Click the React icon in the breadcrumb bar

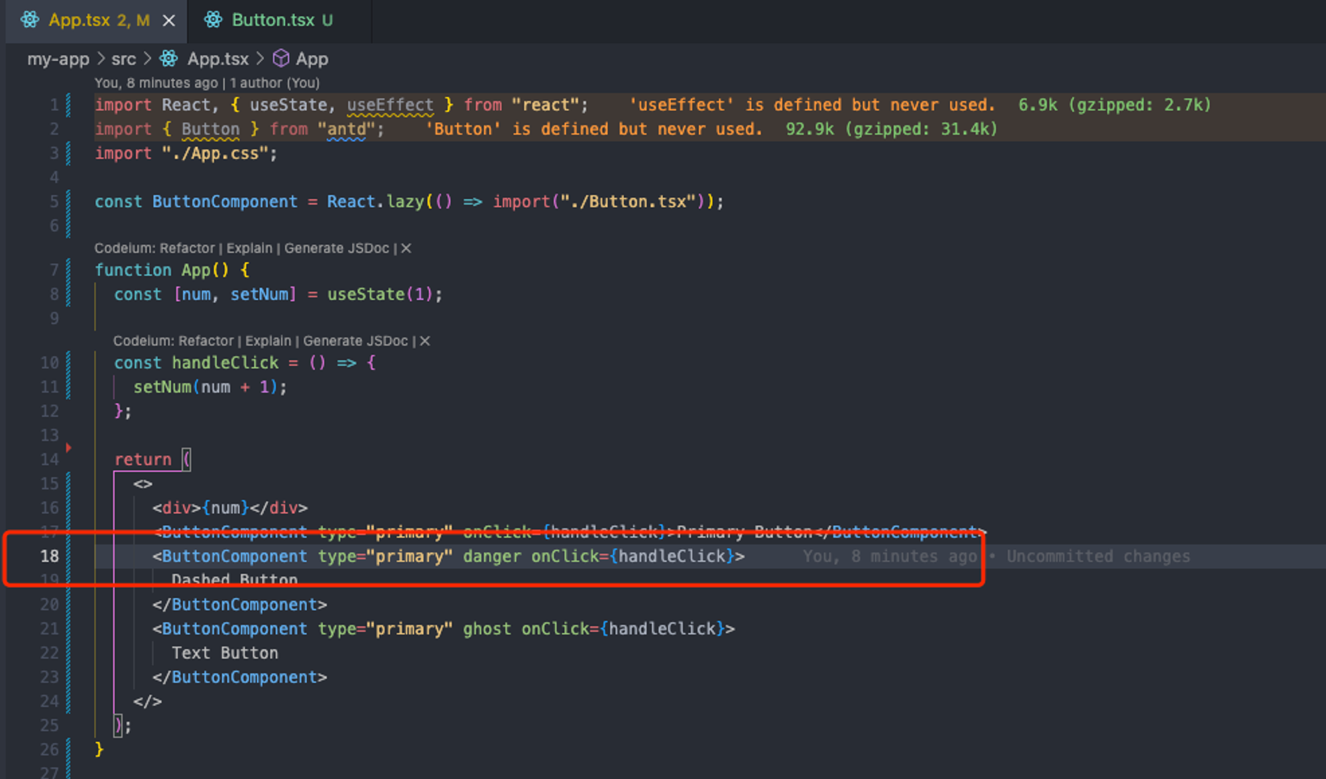[x=168, y=59]
